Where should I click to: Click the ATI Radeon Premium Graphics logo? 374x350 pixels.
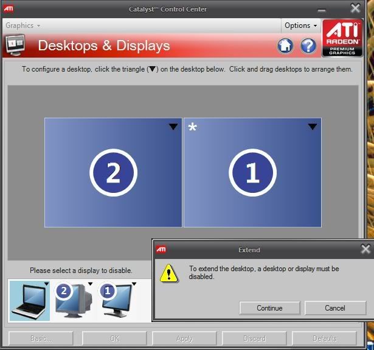[x=342, y=38]
